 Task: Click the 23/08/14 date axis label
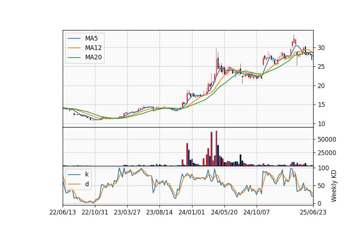coord(159,212)
